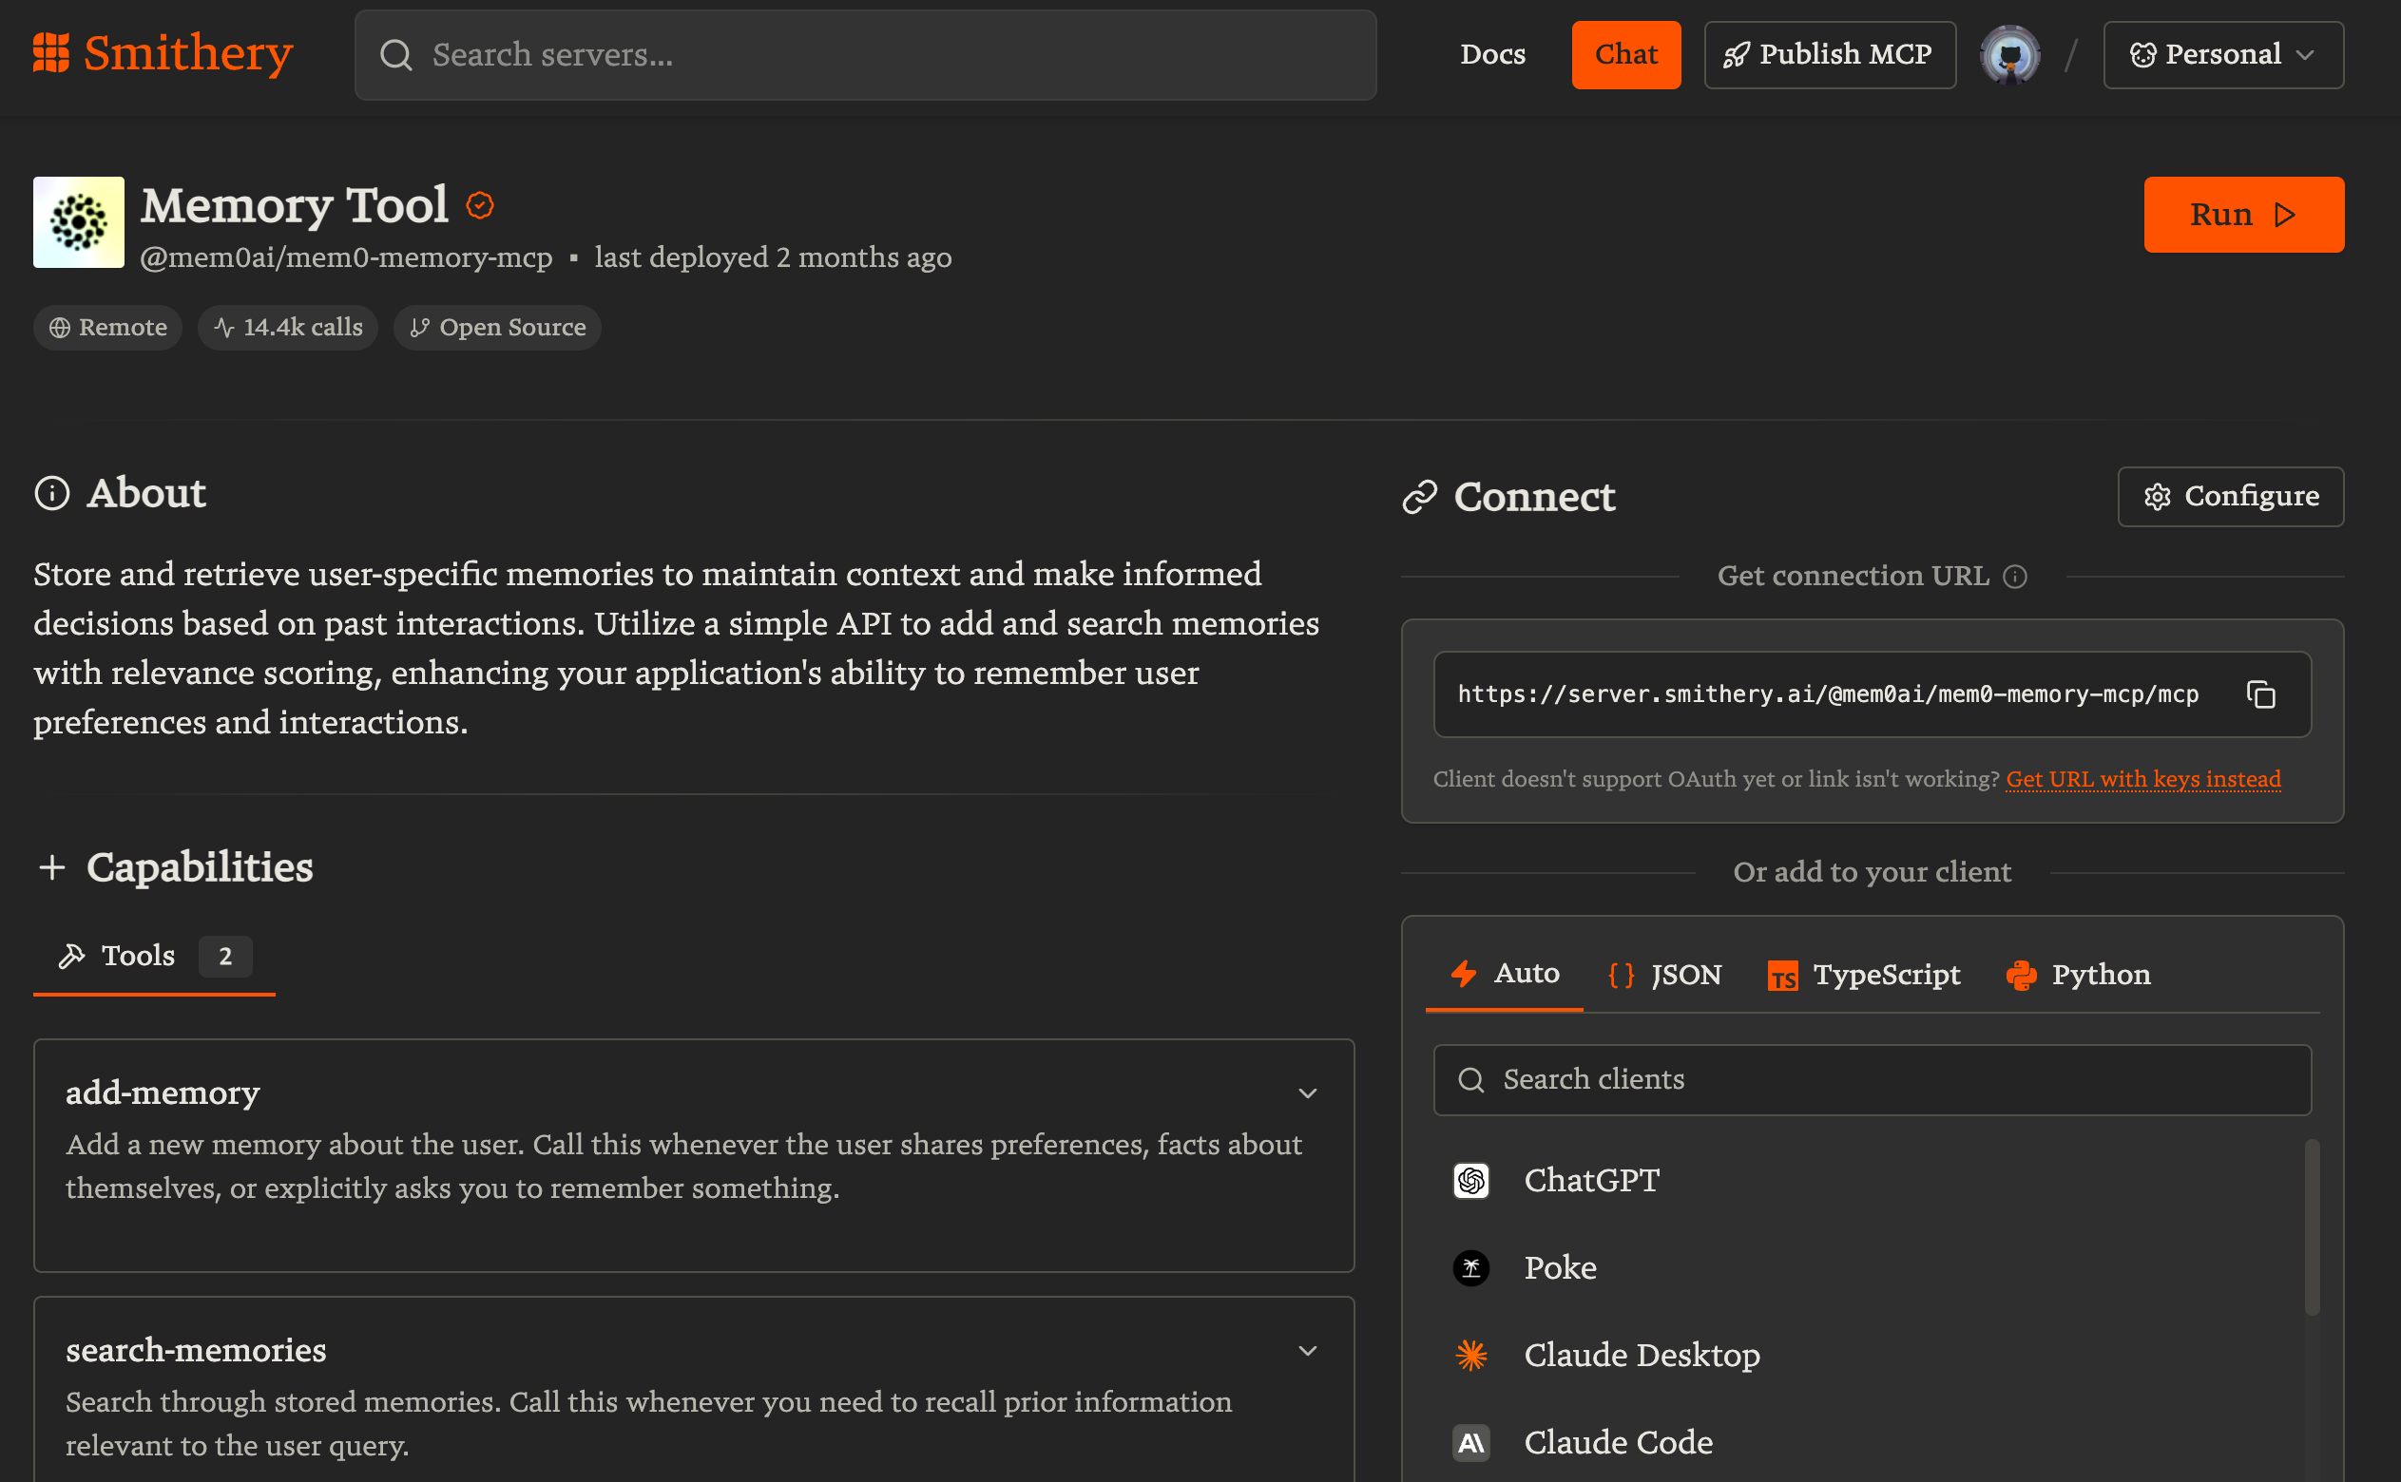Select the Poke client
Image resolution: width=2401 pixels, height=1482 pixels.
[1559, 1267]
